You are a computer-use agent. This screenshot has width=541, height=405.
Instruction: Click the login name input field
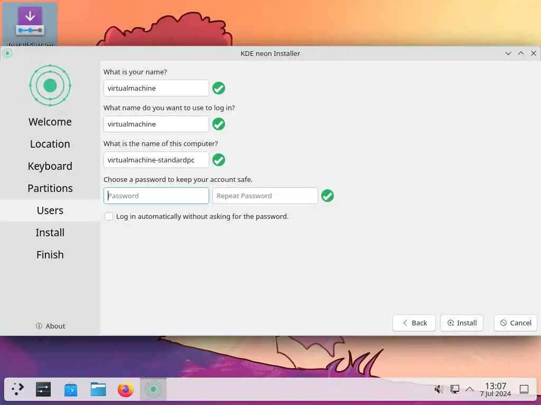[x=156, y=124]
